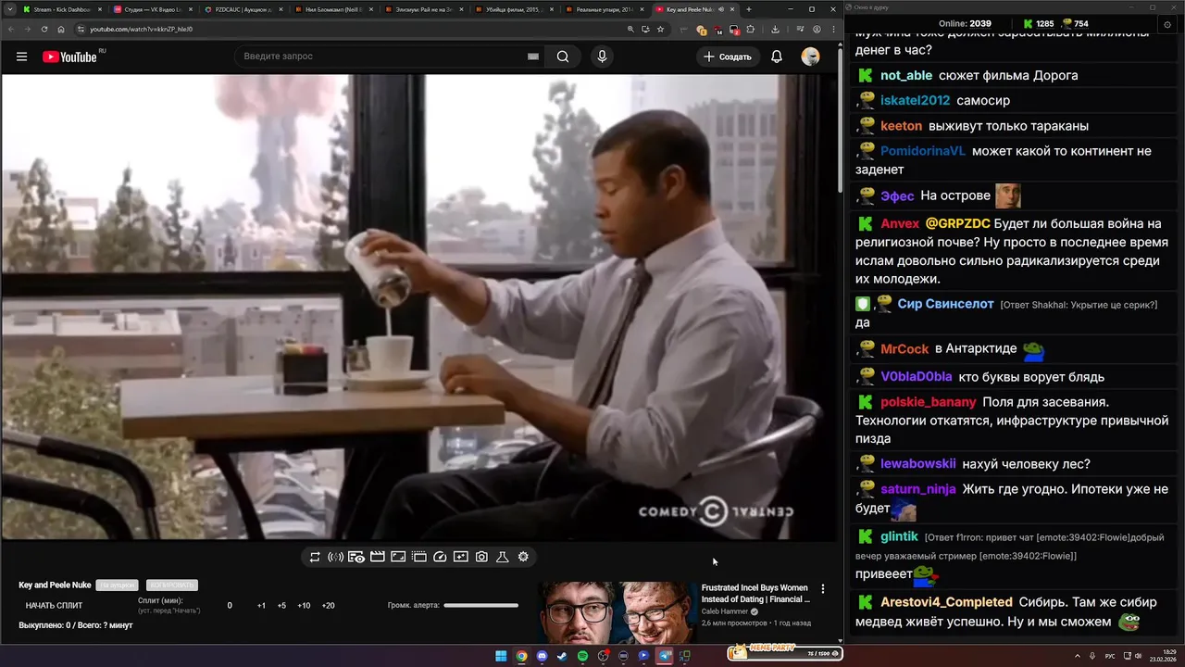Go to the browser home page icon
Viewport: 1185px width, 667px height.
[x=61, y=29]
